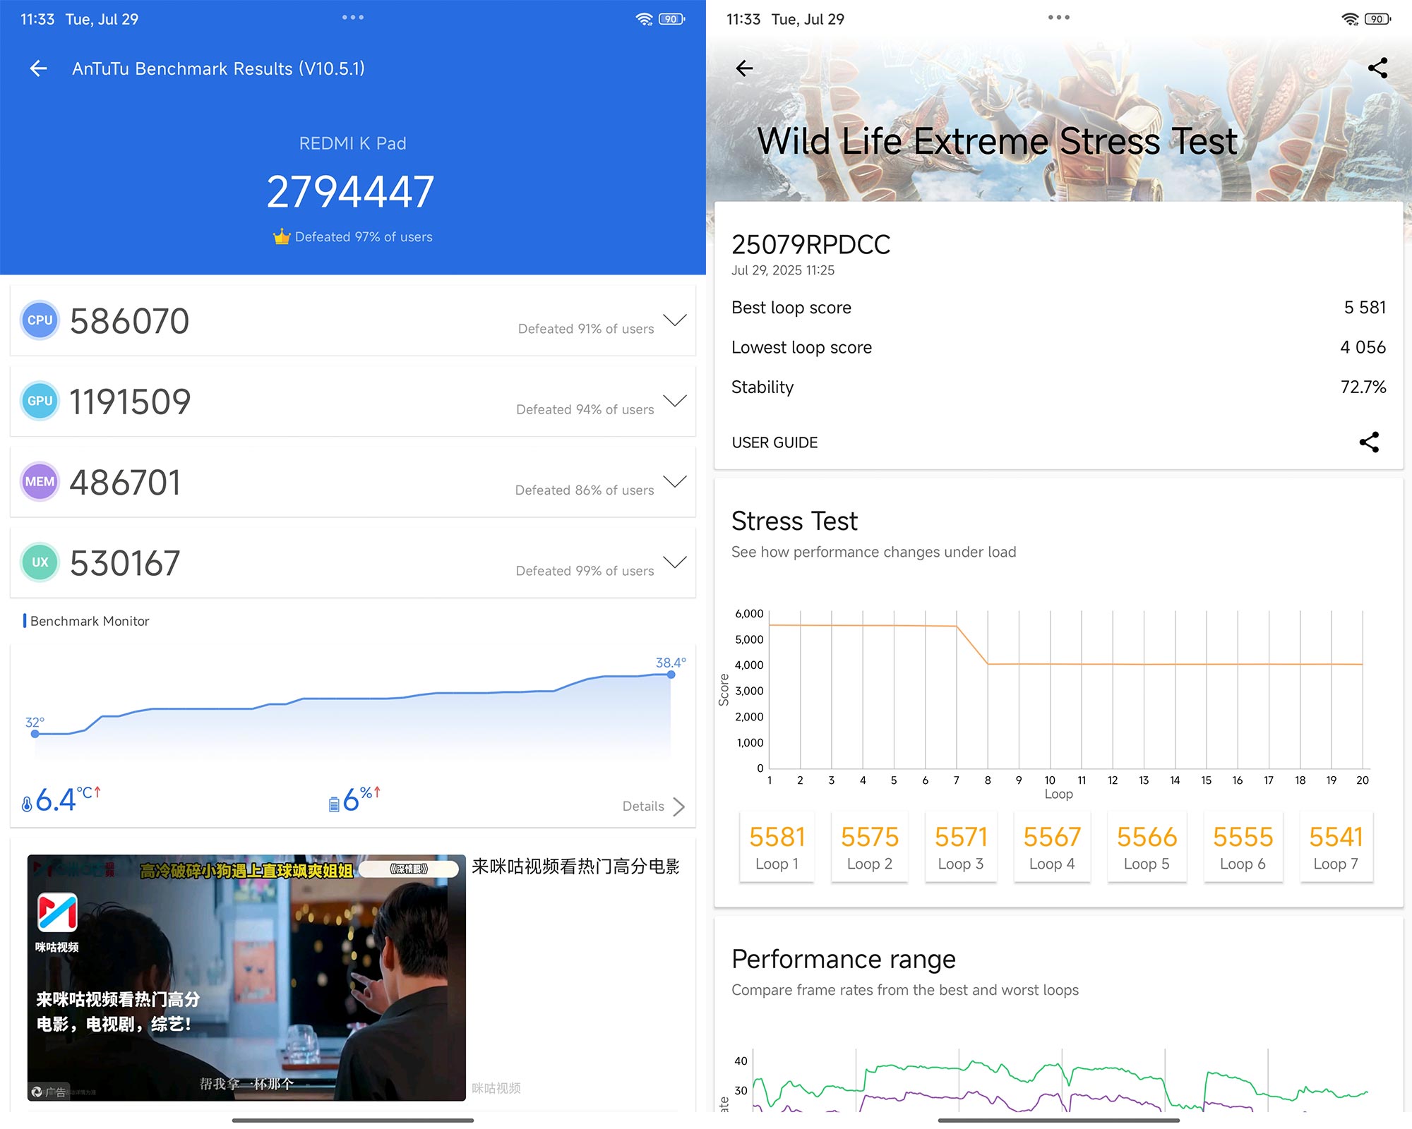Tap Wi-Fi status icon in 3DMark window
The width and height of the screenshot is (1412, 1129).
pos(1350,19)
